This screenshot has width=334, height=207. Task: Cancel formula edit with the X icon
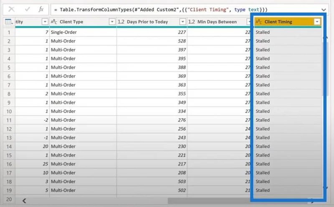point(11,9)
